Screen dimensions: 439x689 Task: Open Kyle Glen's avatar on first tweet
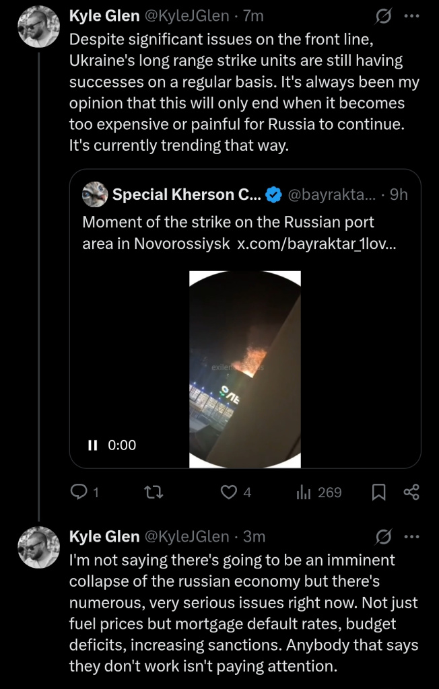(38, 28)
